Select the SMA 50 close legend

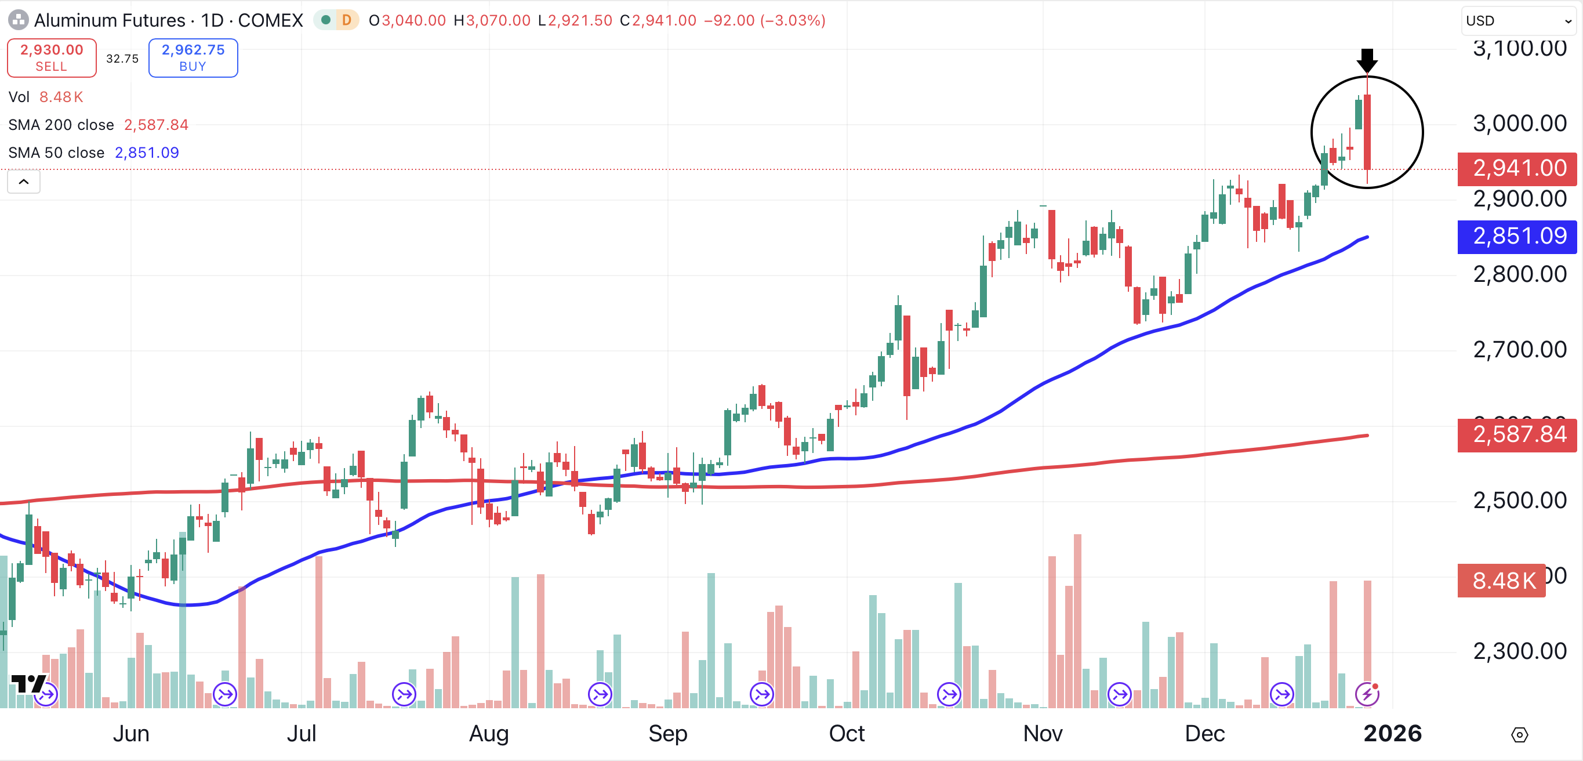[56, 153]
